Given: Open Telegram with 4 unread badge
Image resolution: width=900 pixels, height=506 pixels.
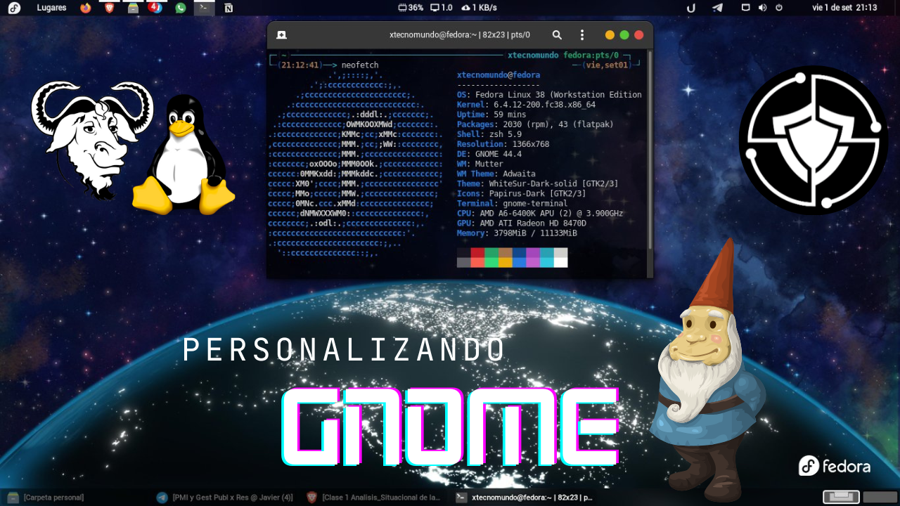Looking at the screenshot, I should click(155, 8).
